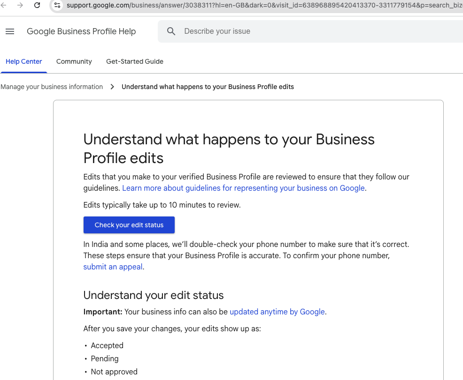Click the breadcrumb chevron separator
Screen dimensions: 463x380
pyautogui.click(x=112, y=87)
